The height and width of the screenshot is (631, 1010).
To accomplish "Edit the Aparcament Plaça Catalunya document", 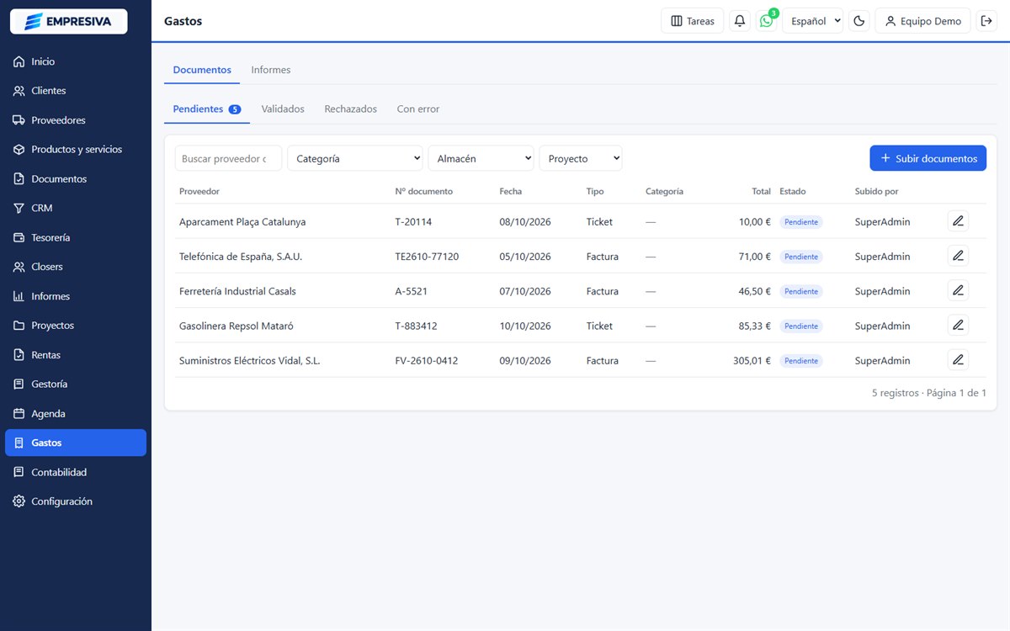I will [958, 221].
